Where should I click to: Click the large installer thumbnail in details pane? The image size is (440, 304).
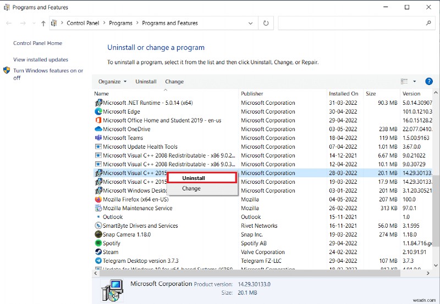(x=112, y=290)
